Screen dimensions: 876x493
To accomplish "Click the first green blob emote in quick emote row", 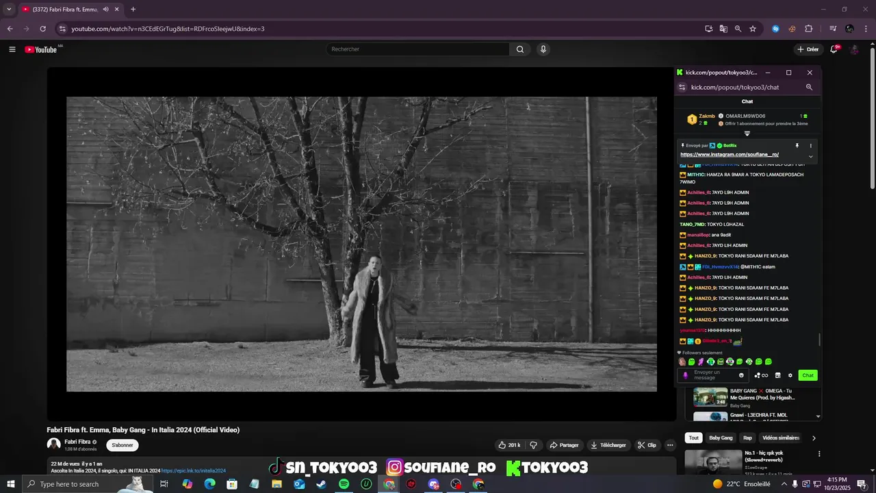I will [x=691, y=362].
